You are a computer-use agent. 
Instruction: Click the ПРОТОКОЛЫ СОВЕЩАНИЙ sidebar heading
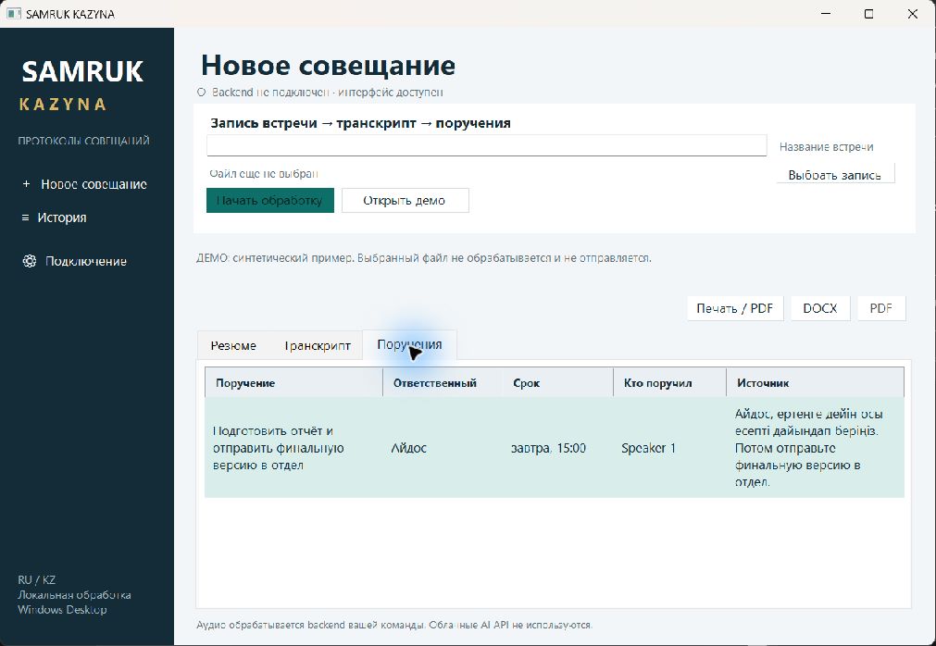[83, 142]
